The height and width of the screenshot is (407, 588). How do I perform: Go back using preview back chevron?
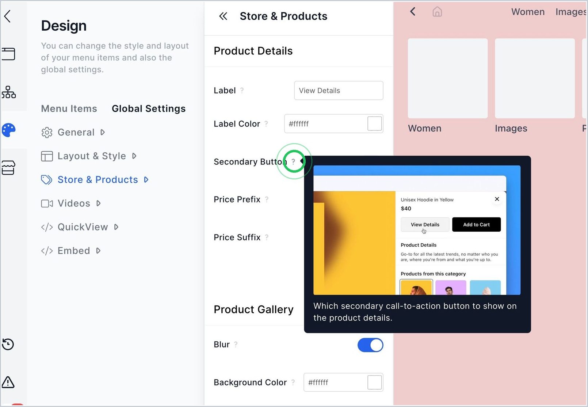point(413,12)
